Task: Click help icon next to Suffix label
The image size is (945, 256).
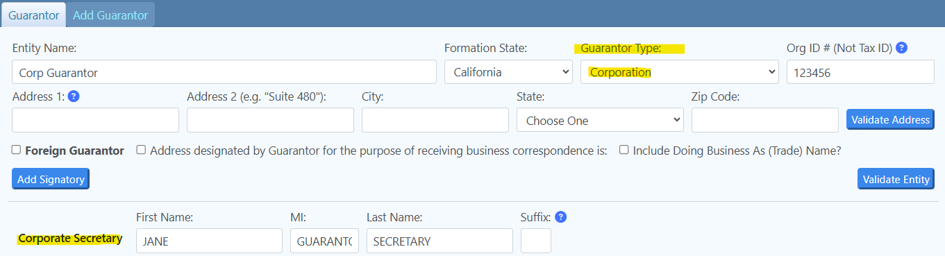Action: pyautogui.click(x=561, y=217)
